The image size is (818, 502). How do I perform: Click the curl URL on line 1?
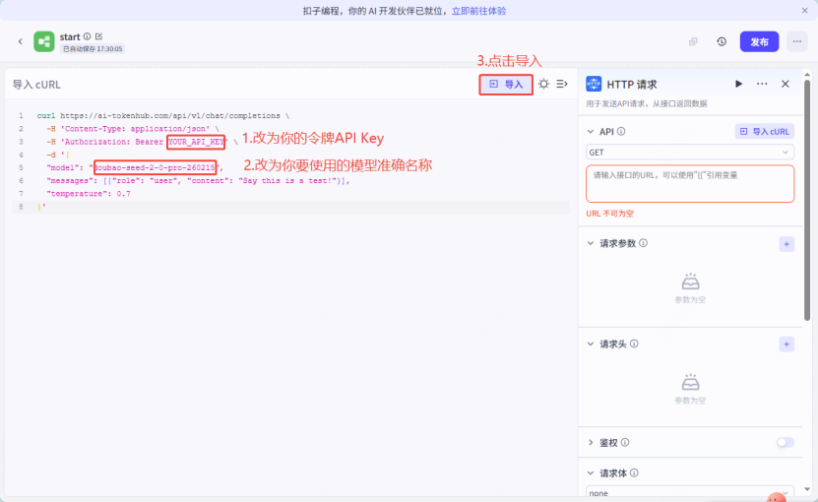tap(170, 116)
